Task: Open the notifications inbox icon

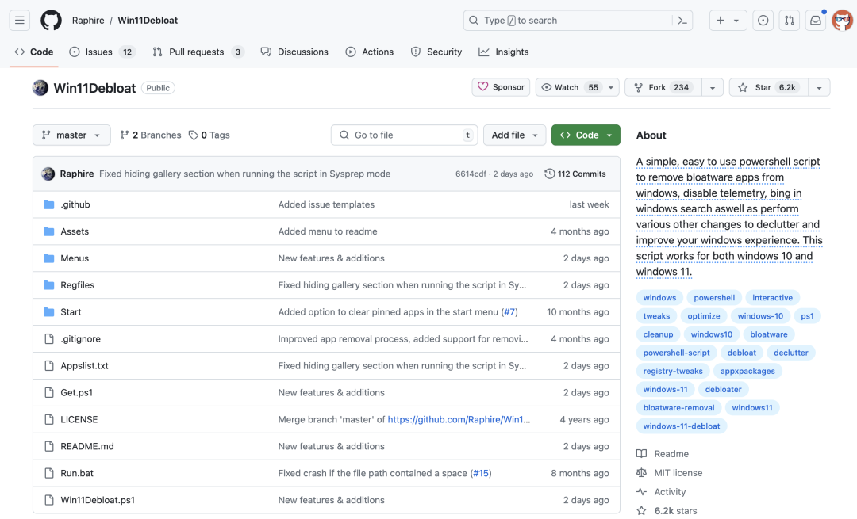Action: pyautogui.click(x=815, y=21)
